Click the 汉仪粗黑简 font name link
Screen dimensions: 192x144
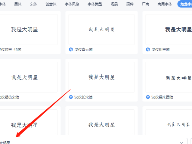point(160,49)
